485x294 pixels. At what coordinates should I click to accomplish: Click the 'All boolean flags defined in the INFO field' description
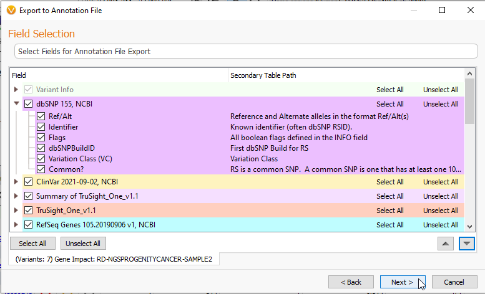click(299, 138)
